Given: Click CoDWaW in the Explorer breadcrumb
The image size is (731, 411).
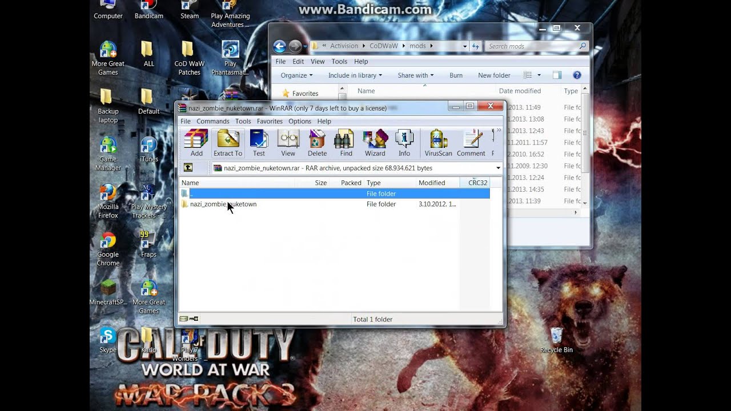Looking at the screenshot, I should click(x=384, y=46).
